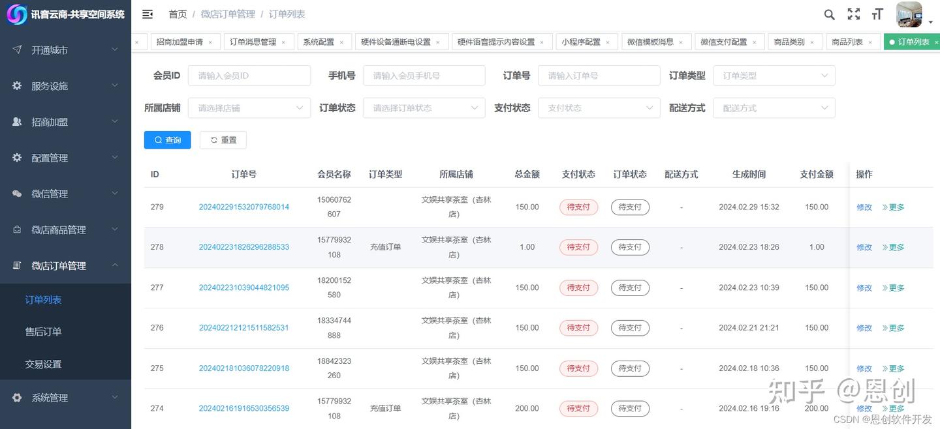This screenshot has height=429, width=940.
Task: Click 修改 for order ID 277
Action: pyautogui.click(x=864, y=288)
